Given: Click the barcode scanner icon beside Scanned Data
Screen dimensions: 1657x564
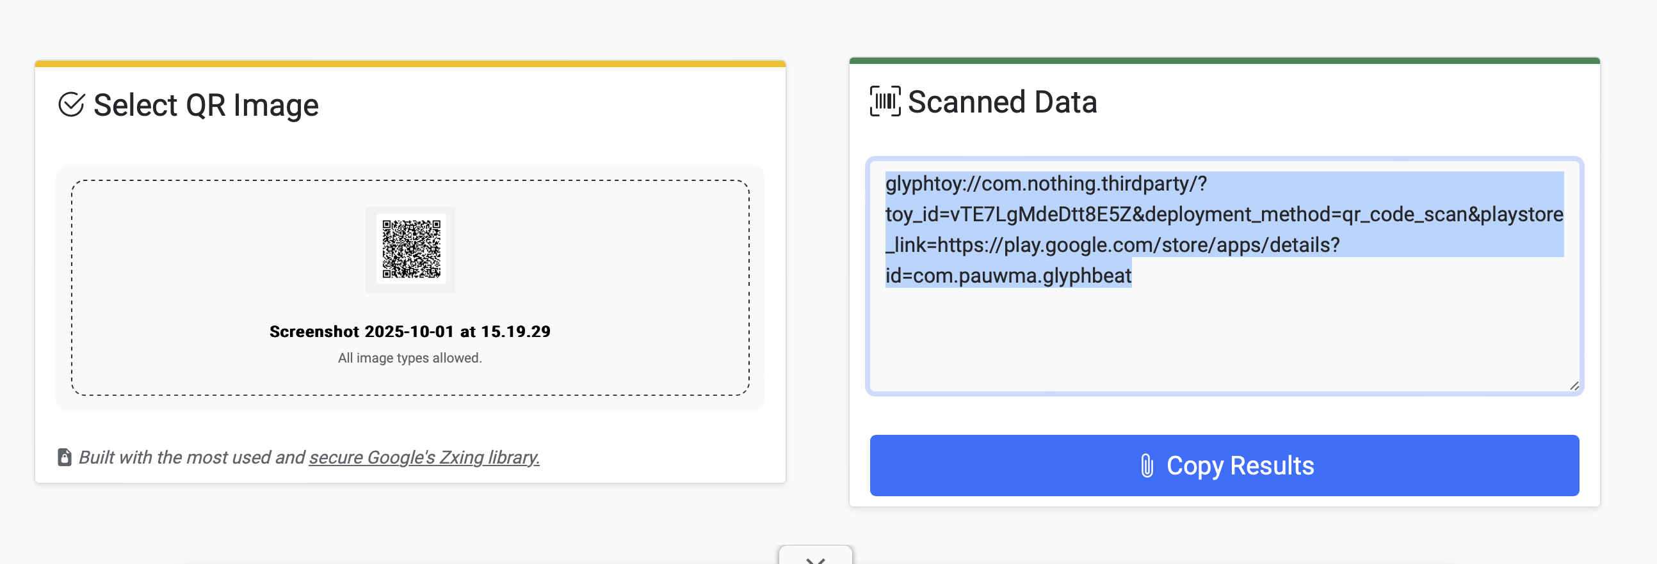Looking at the screenshot, I should (x=885, y=101).
